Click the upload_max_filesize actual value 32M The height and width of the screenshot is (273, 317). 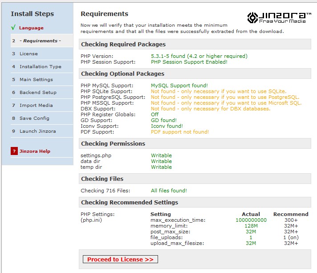tap(251, 243)
